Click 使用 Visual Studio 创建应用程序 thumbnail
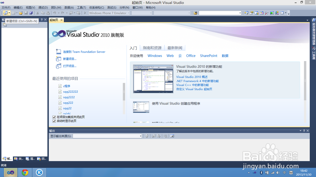The image size is (316, 177). click(x=141, y=107)
